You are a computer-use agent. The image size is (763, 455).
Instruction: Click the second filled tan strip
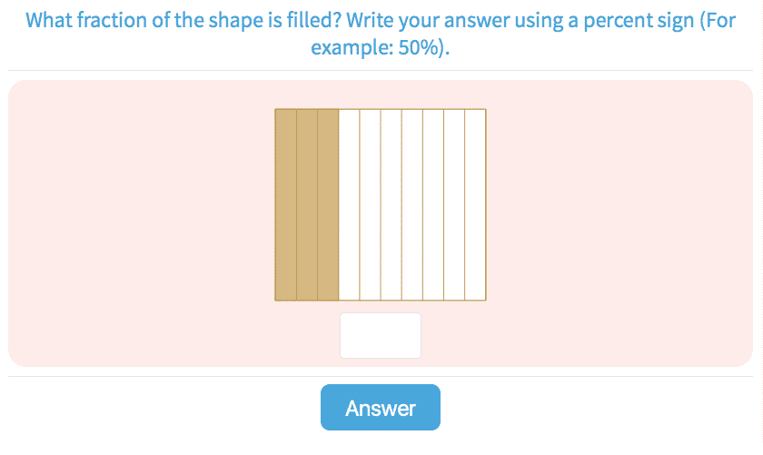(307, 204)
